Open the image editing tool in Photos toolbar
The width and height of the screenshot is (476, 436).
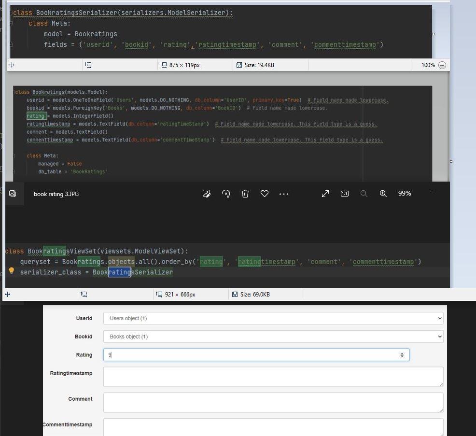click(x=207, y=194)
